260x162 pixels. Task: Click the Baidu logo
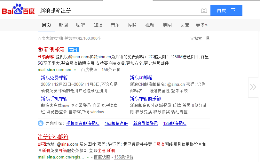pyautogui.click(x=18, y=10)
